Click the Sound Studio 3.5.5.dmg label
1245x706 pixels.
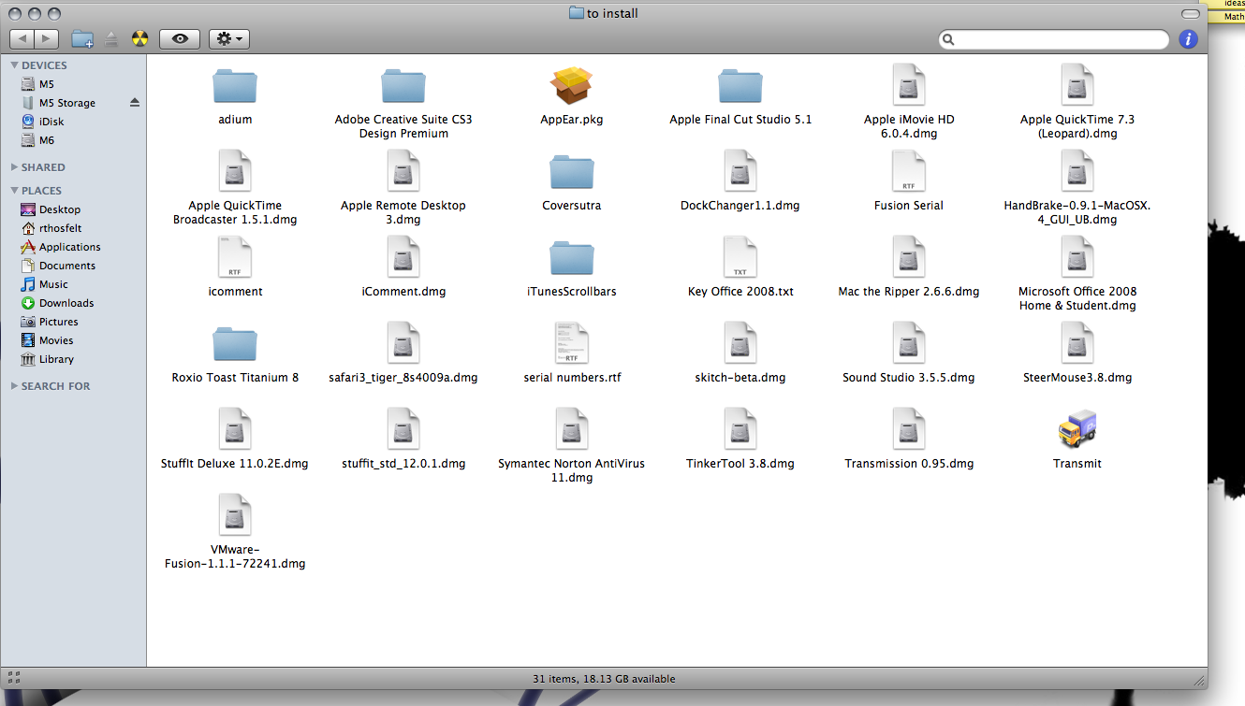[909, 378]
